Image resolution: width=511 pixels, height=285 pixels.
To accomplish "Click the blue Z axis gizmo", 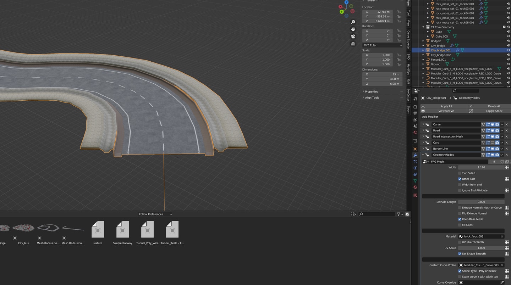I will click(x=346, y=2).
